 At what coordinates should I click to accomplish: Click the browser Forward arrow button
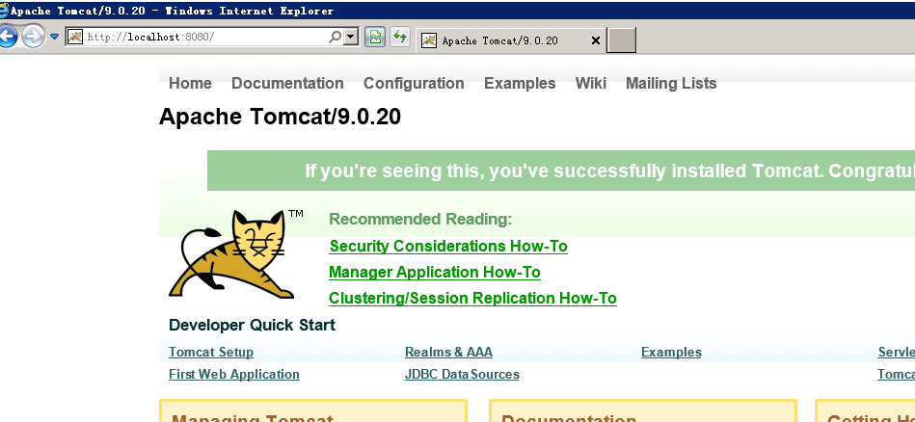click(33, 38)
